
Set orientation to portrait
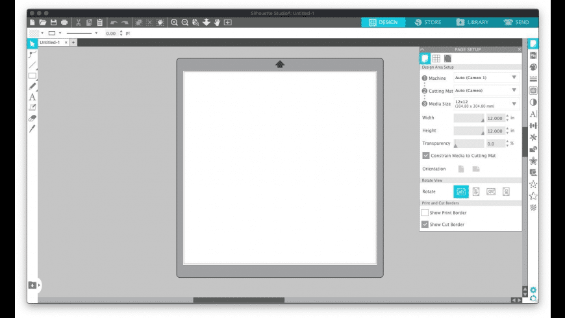coord(461,169)
